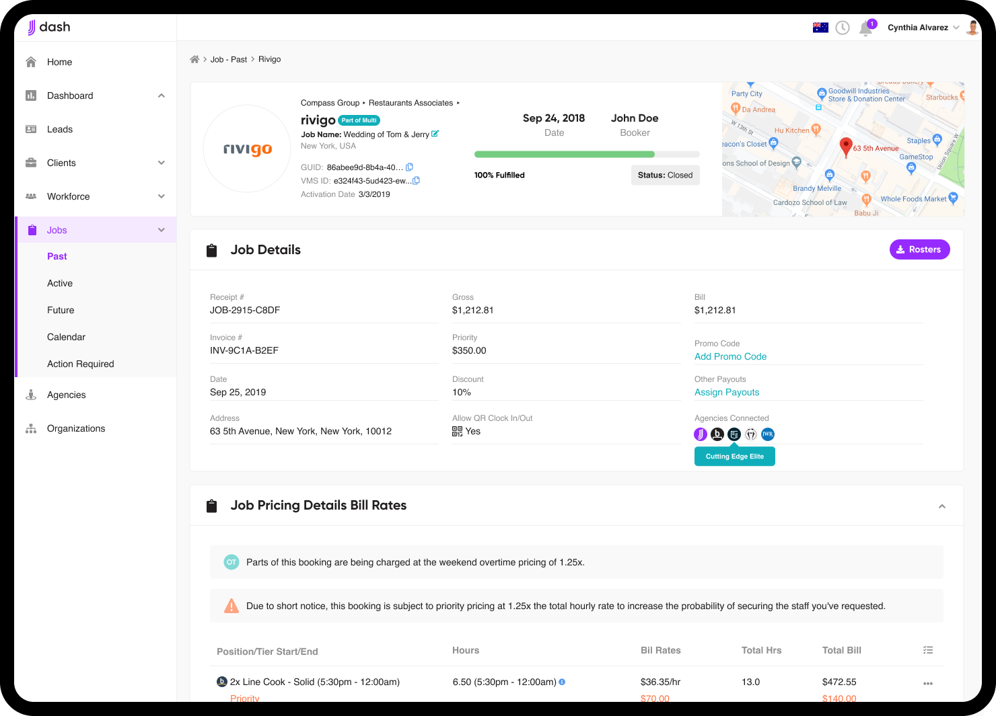Click the fourth white agency emblem icon
The height and width of the screenshot is (716, 996).
[x=751, y=434]
